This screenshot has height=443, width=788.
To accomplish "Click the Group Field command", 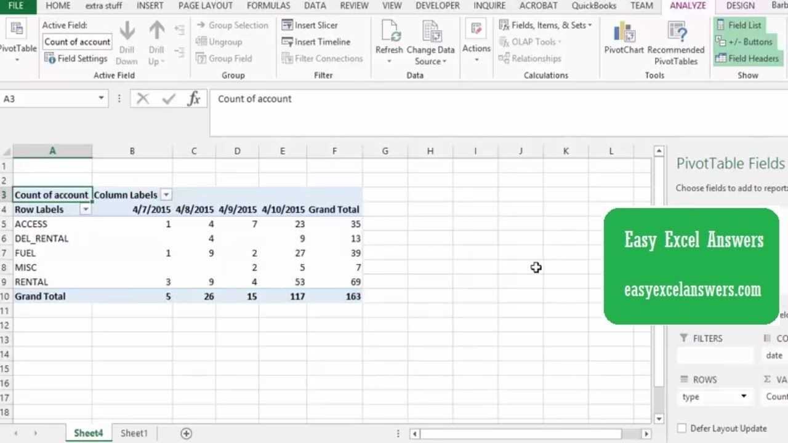I will pyautogui.click(x=223, y=58).
